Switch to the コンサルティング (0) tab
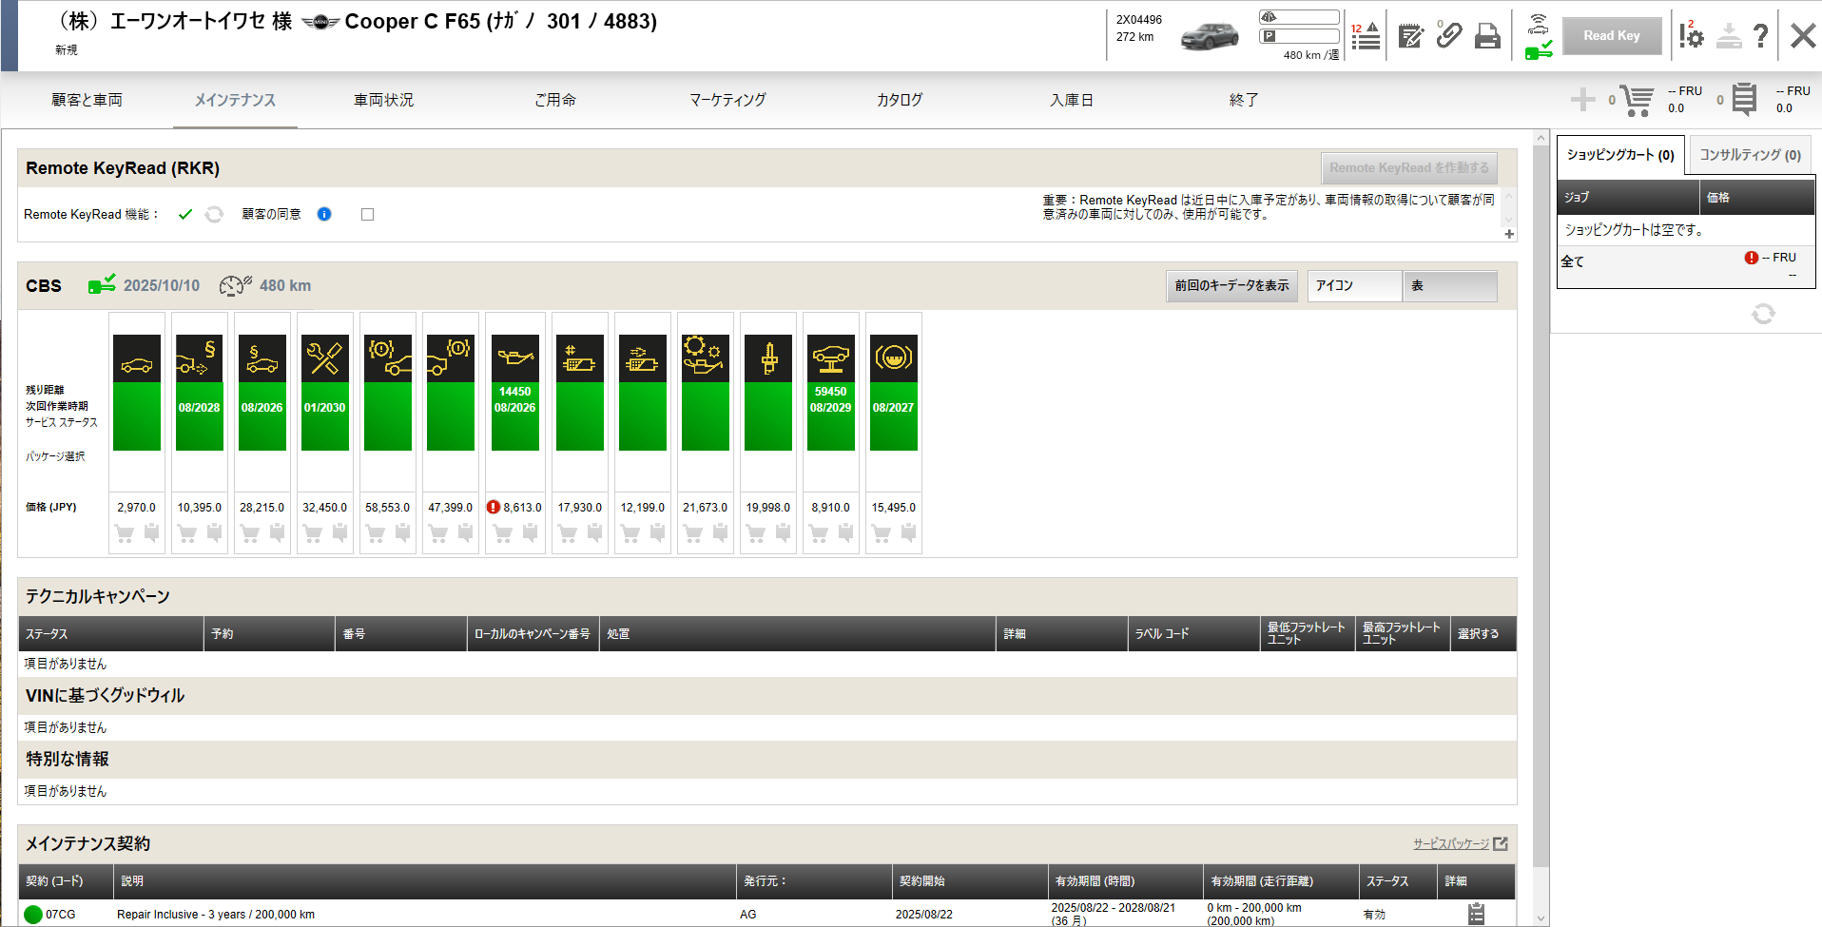 coord(1750,155)
